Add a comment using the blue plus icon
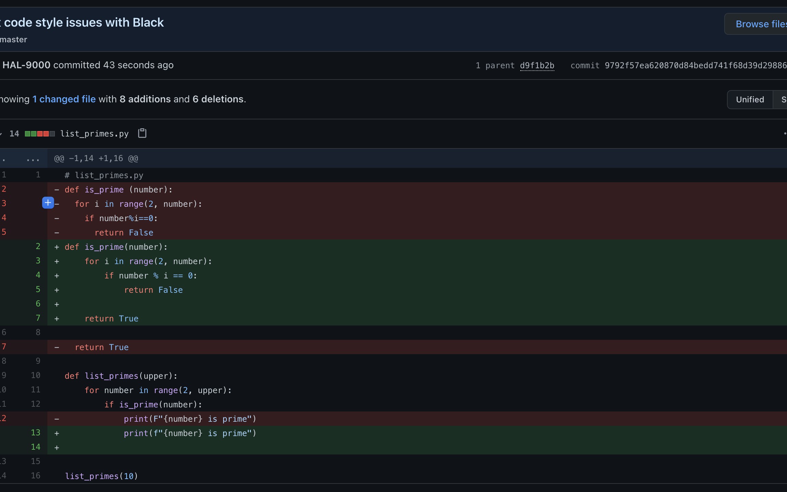The image size is (787, 492). (x=47, y=203)
